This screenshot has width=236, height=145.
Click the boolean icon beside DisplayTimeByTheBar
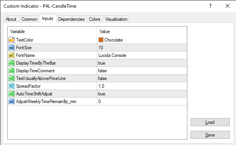[11, 63]
